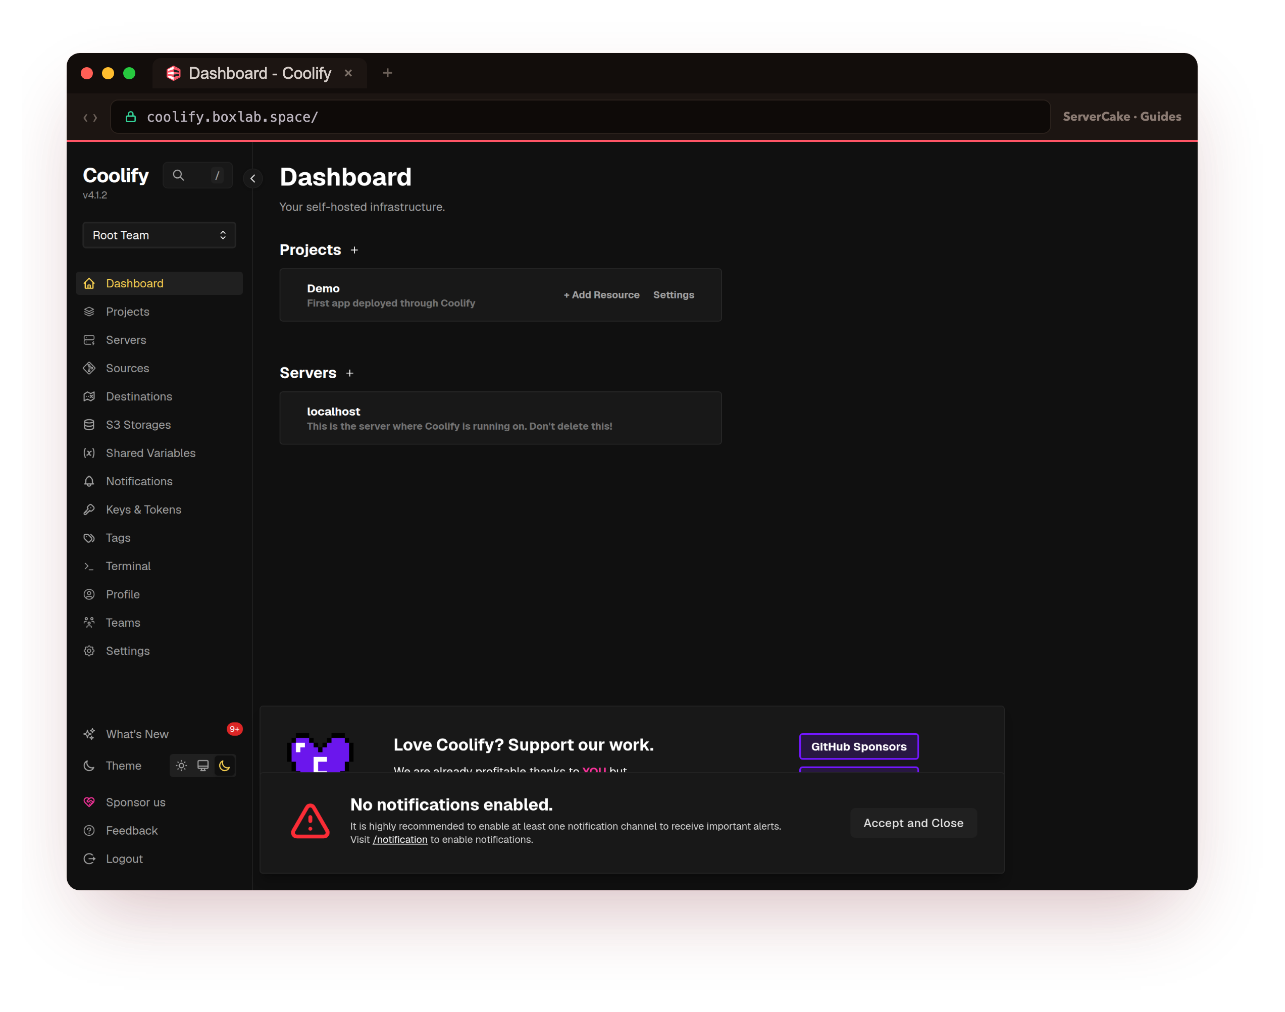Click Accept and Close button
The image size is (1285, 1012).
pyautogui.click(x=913, y=823)
